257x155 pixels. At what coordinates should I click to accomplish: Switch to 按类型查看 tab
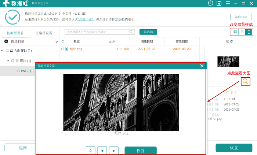[15, 33]
